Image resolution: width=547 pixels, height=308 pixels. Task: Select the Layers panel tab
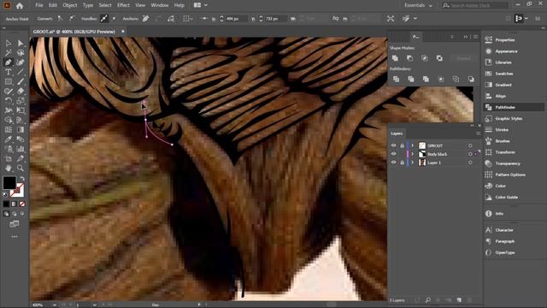click(x=397, y=133)
